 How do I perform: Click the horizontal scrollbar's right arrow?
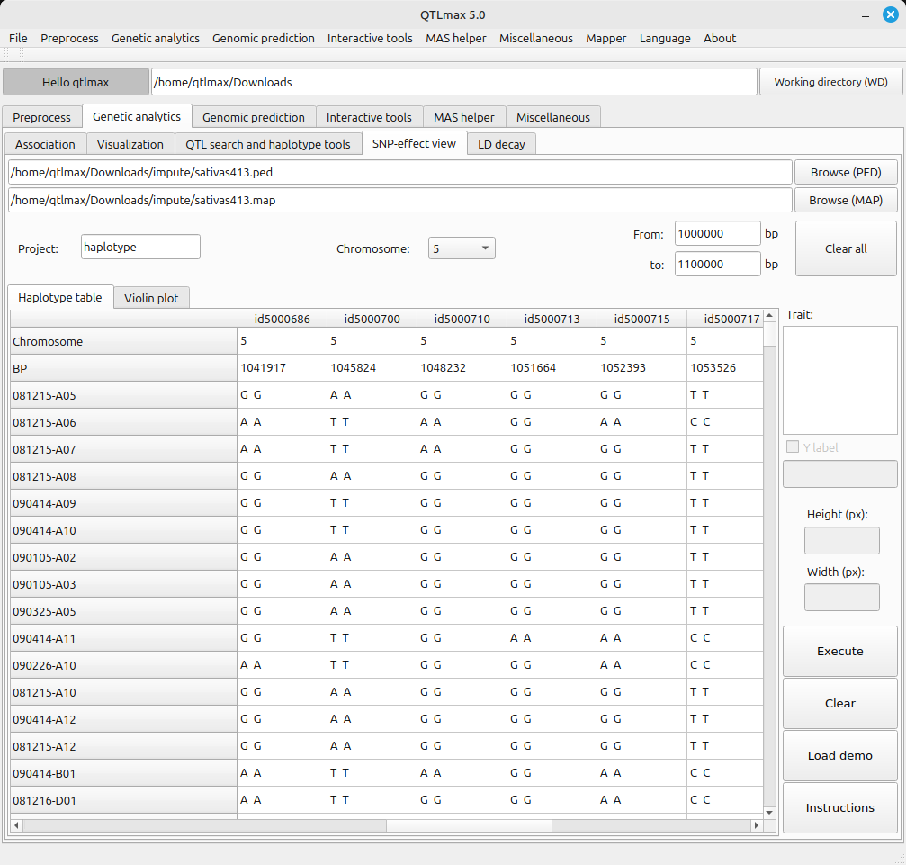coord(757,825)
